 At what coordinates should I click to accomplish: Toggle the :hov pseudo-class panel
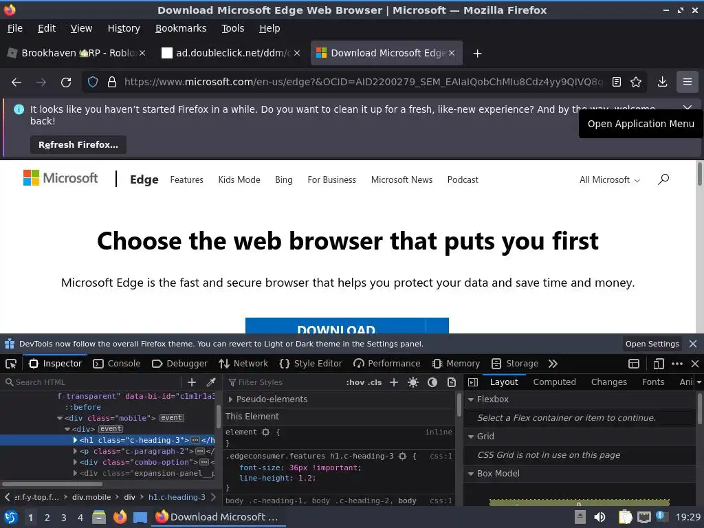[355, 382]
